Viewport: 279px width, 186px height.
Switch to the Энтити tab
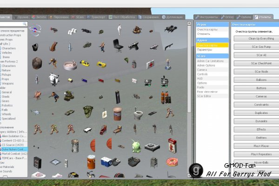[40, 17]
